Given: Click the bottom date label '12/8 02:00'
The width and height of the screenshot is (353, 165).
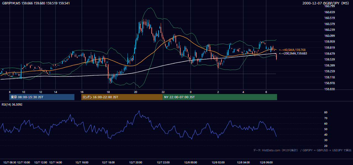Looking at the screenshot, I should [218, 162].
